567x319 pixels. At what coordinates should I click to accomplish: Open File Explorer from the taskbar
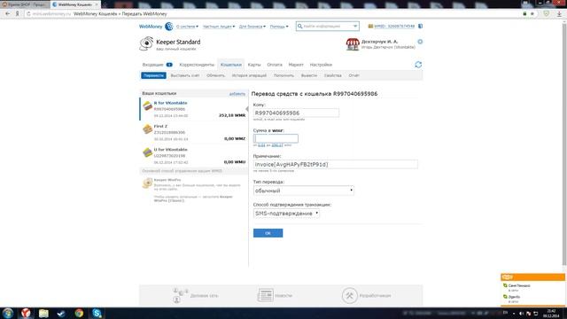pyautogui.click(x=43, y=313)
